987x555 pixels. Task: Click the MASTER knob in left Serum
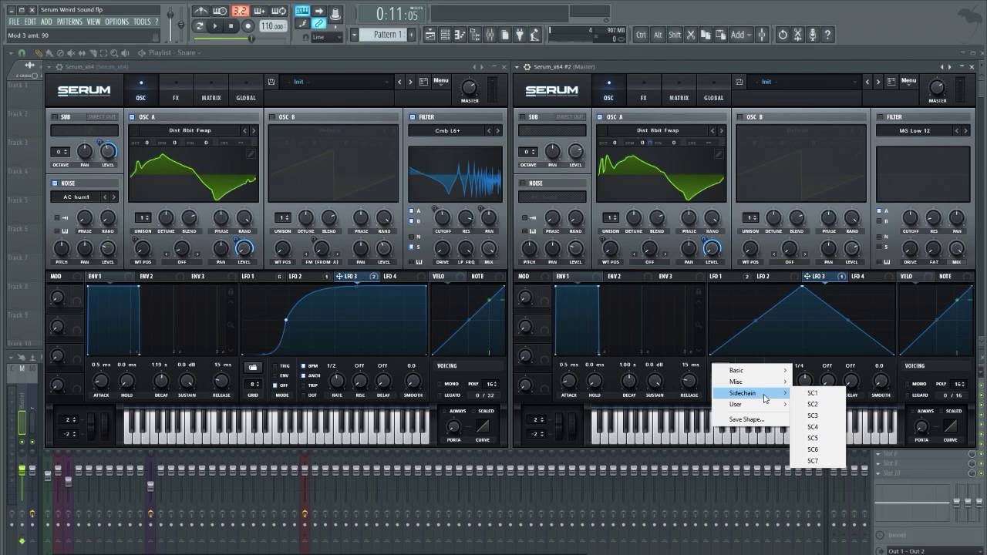click(x=470, y=87)
